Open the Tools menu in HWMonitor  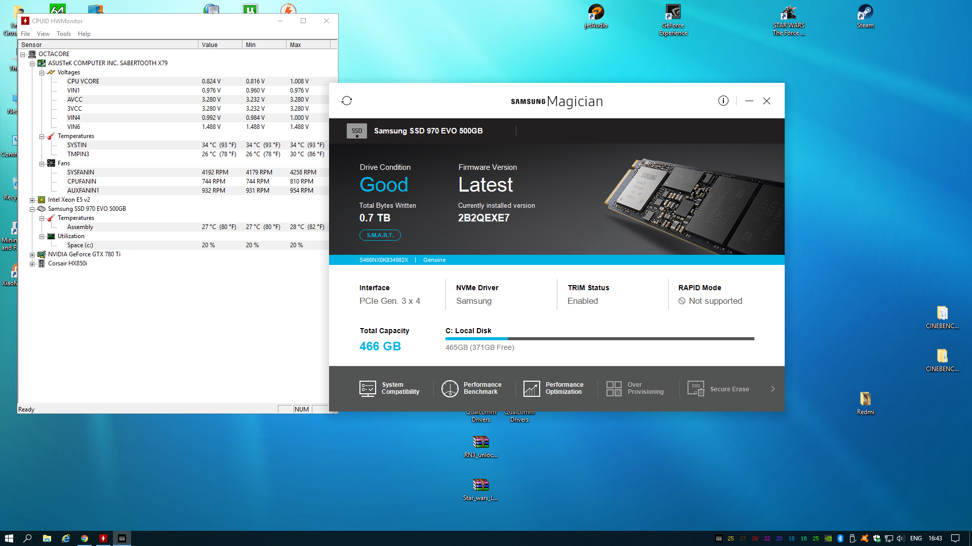point(64,34)
